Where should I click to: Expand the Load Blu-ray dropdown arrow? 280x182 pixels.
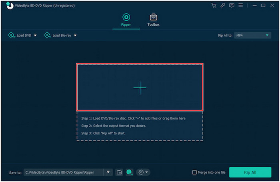(75, 36)
